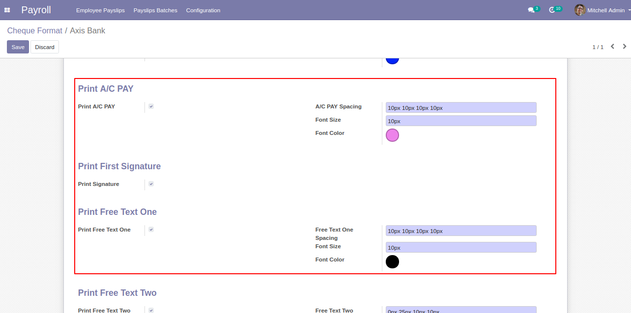The image size is (631, 313).
Task: Open the Payslips Batches menu
Action: (155, 10)
